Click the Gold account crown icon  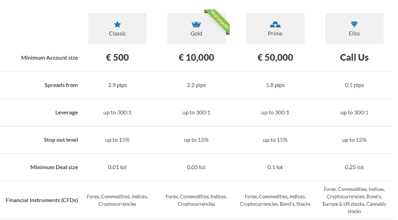[x=196, y=24]
